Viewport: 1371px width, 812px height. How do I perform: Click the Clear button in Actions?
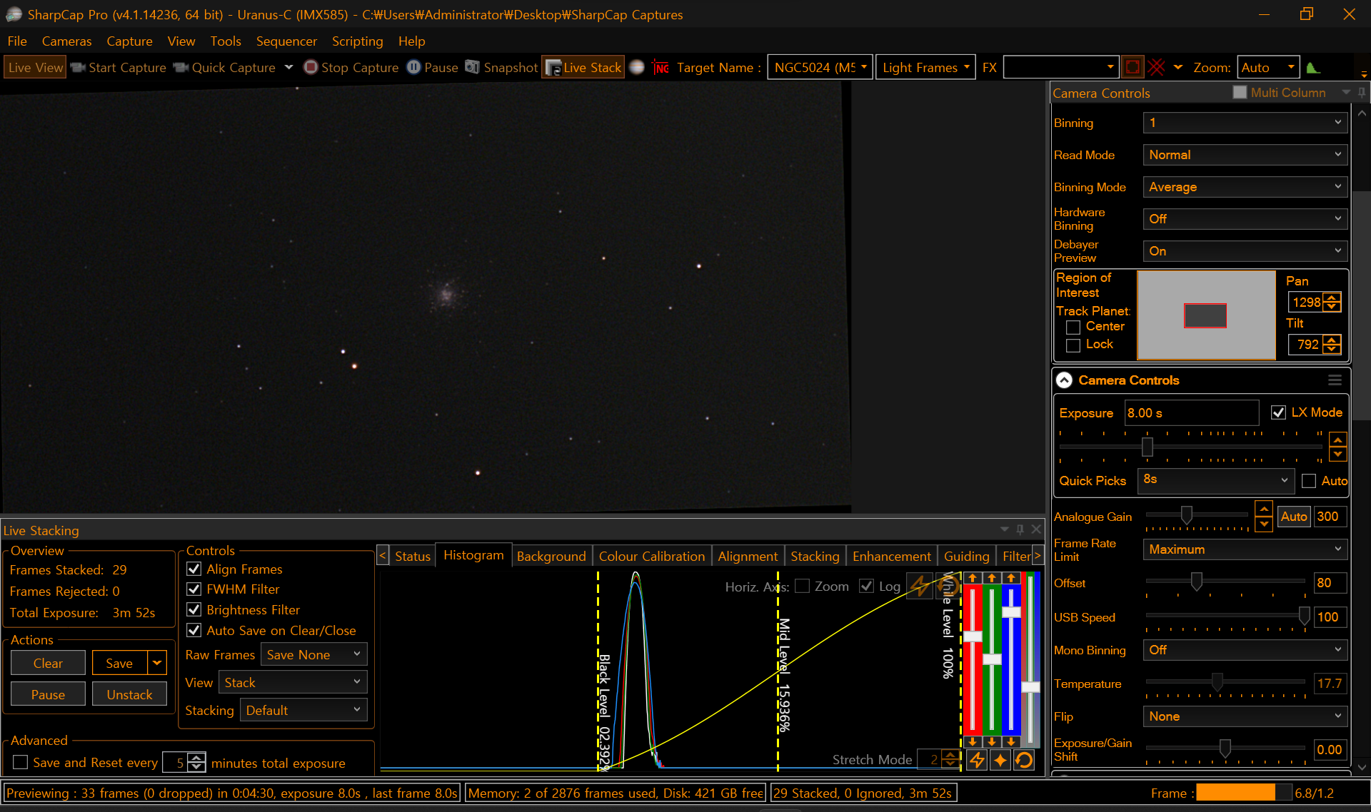pos(48,663)
